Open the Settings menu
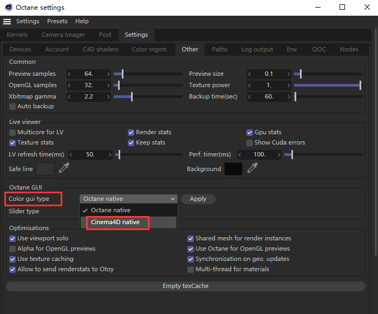Screen dimensions: 378x314 pyautogui.click(x=28, y=21)
